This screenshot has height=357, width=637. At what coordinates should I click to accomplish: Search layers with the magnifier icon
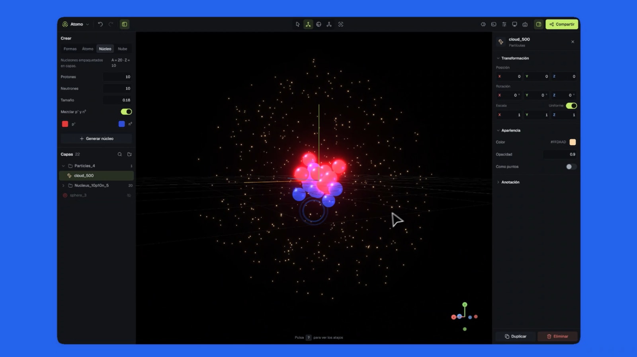(119, 154)
